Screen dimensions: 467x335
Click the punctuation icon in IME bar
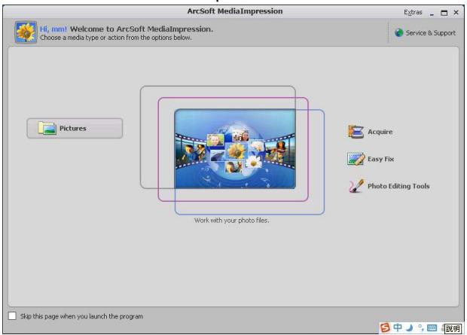pos(420,328)
